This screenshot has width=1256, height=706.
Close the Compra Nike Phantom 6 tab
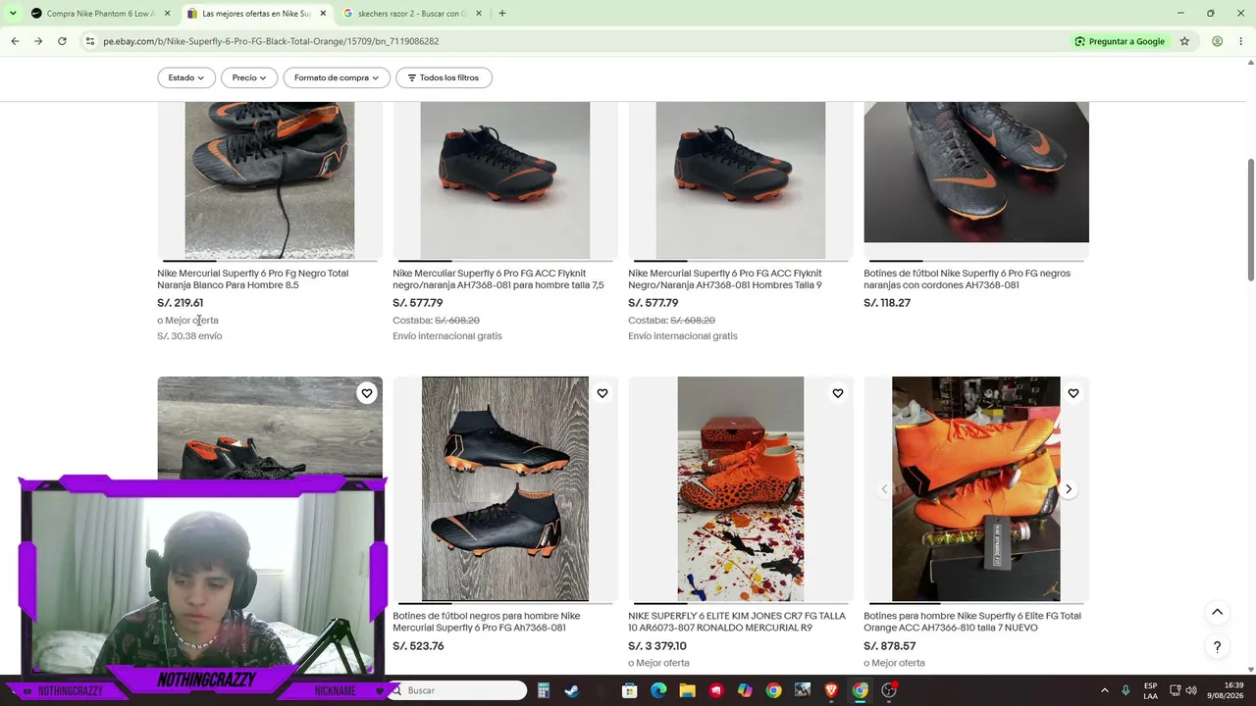(167, 14)
